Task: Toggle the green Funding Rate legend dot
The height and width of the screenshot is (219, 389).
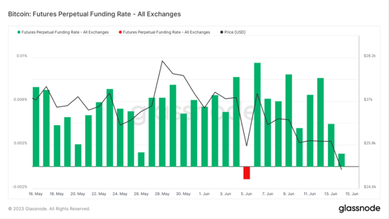Action: 19,32
